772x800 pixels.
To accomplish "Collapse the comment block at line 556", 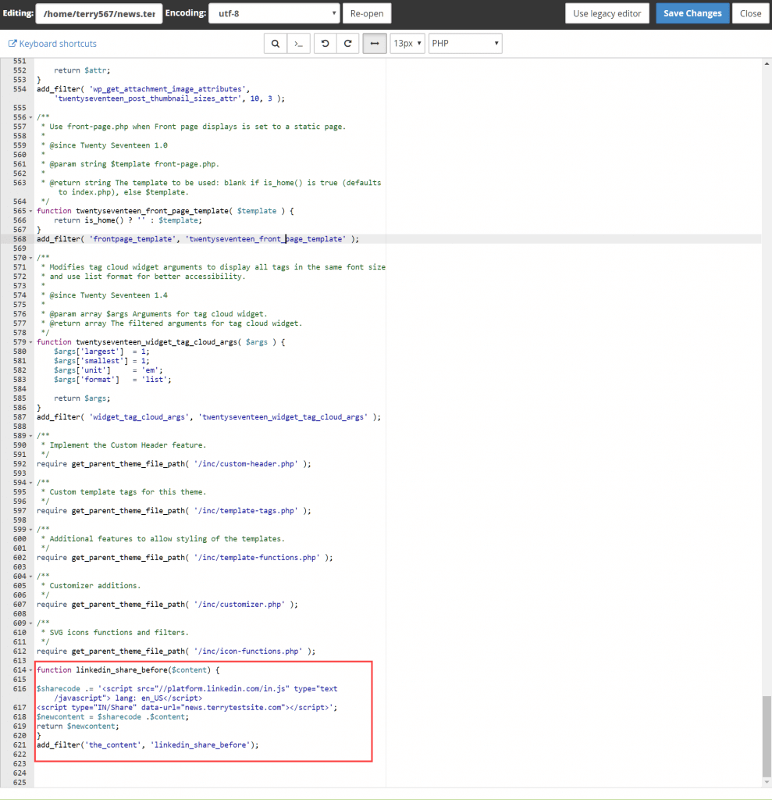I will [30, 117].
